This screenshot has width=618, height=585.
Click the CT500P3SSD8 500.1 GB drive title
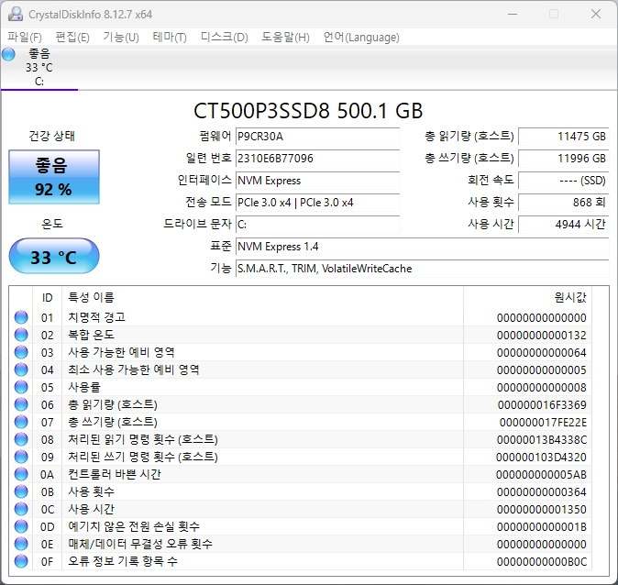(308, 111)
